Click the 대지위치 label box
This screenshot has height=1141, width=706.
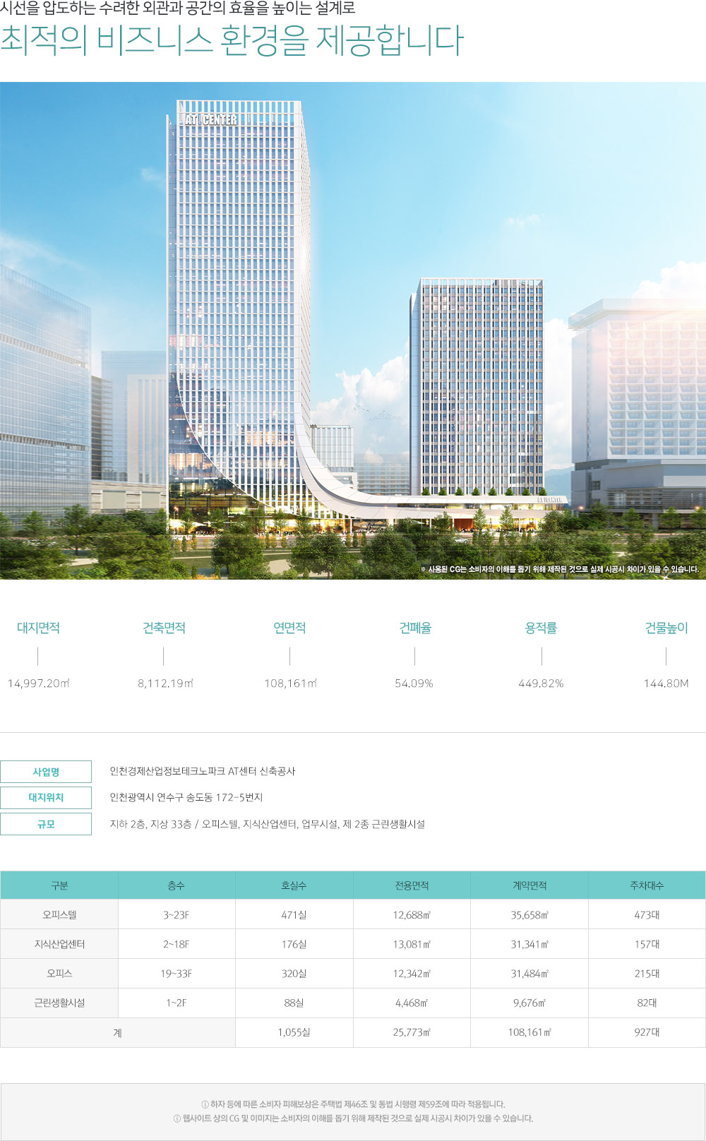coord(46,798)
